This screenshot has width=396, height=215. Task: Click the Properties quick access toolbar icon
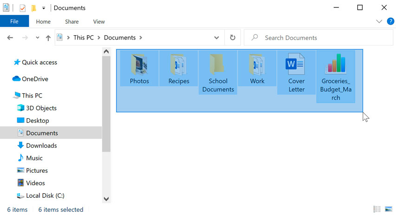22,8
